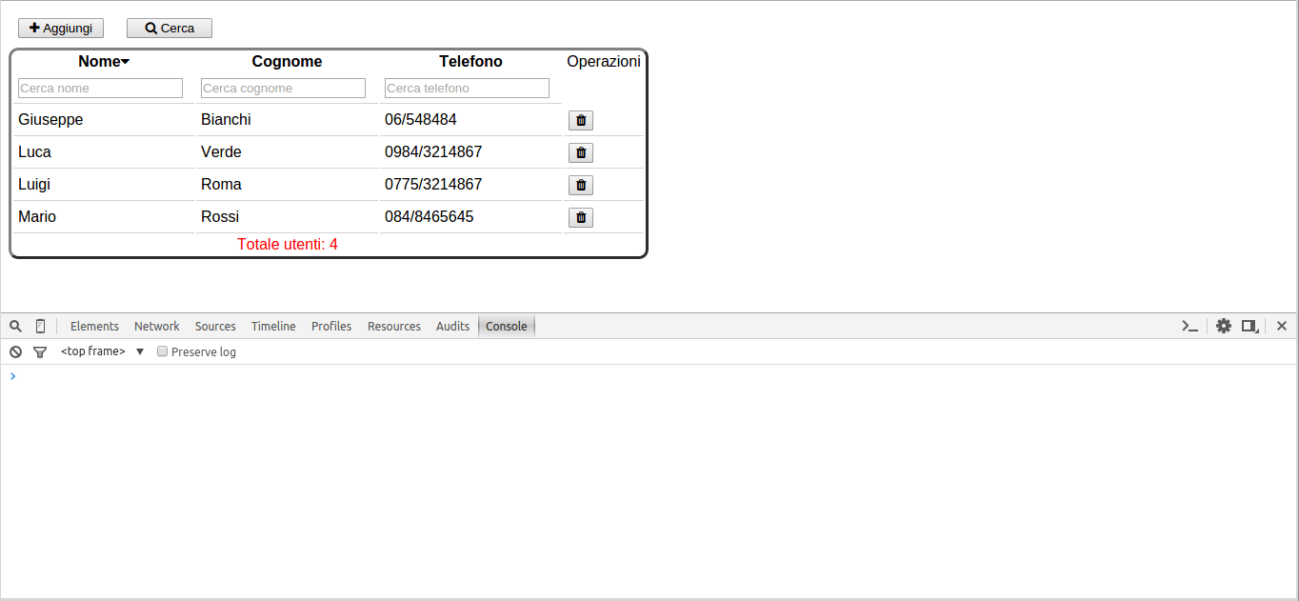Activate the inspect element magnifier in DevTools
Viewport: 1299px width, 601px height.
point(15,326)
